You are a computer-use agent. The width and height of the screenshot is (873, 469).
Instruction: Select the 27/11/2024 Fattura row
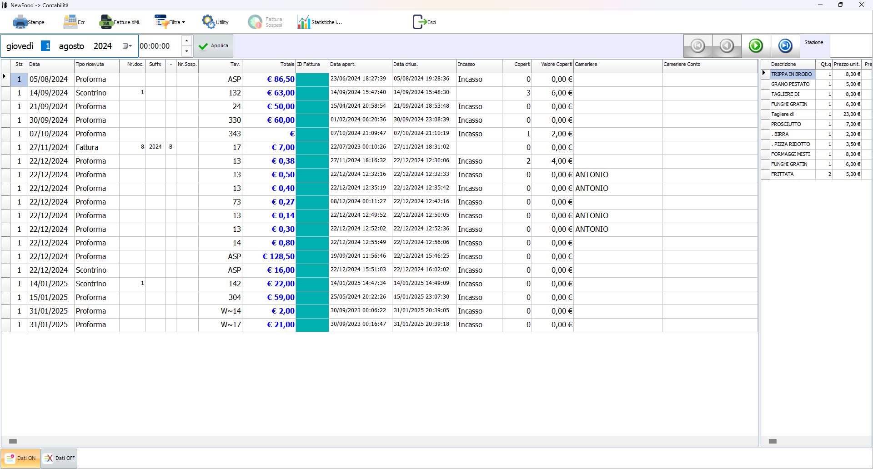click(379, 147)
